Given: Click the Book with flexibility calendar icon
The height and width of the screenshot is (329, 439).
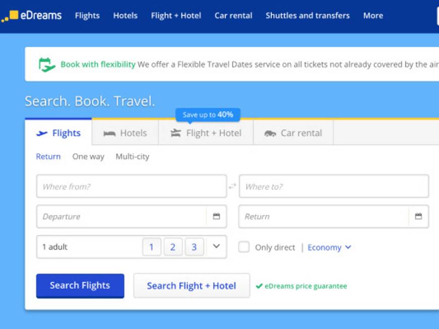Looking at the screenshot, I should 46,64.
